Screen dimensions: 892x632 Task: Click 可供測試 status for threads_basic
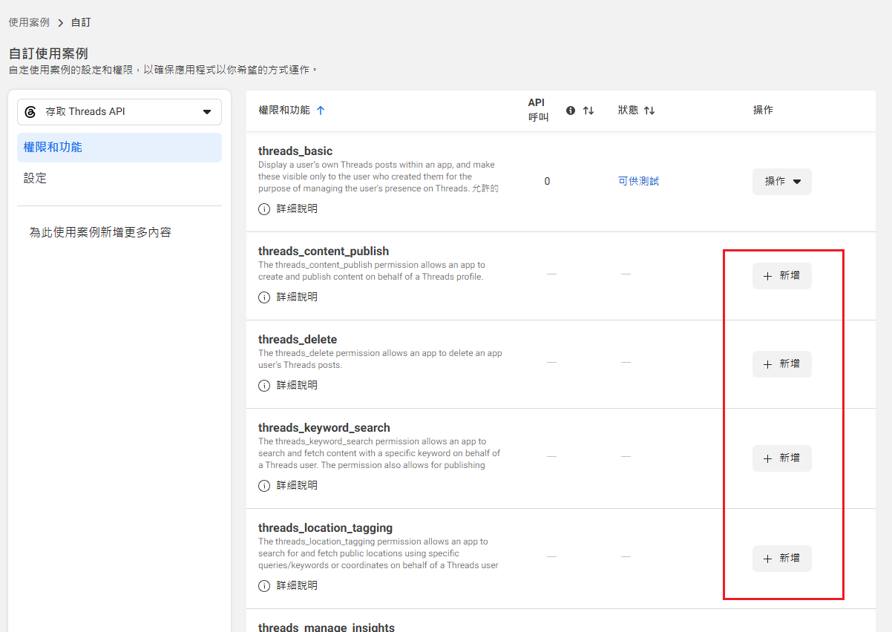pos(639,181)
